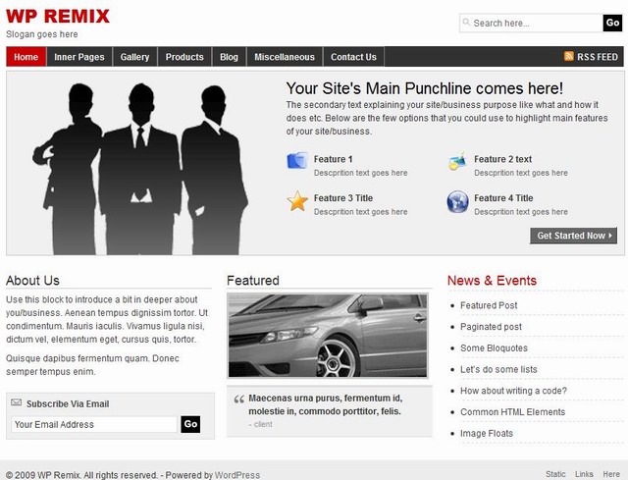
Task: Click the blue folder icon beside Feature 1
Action: pos(297,160)
